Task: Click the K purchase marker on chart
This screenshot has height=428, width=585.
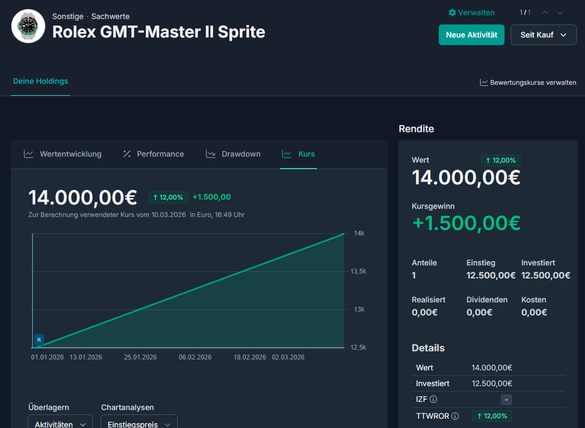Action: tap(39, 339)
